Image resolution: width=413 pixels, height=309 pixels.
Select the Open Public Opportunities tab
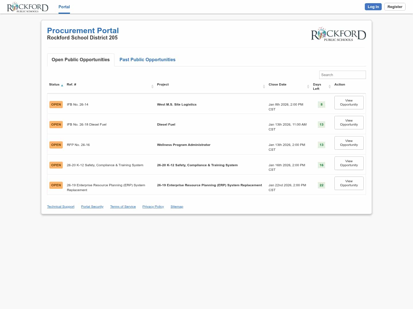click(x=81, y=60)
